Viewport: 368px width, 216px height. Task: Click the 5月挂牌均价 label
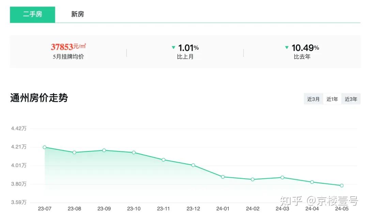click(x=68, y=56)
